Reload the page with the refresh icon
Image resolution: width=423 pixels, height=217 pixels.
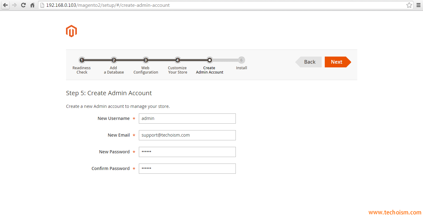23,5
